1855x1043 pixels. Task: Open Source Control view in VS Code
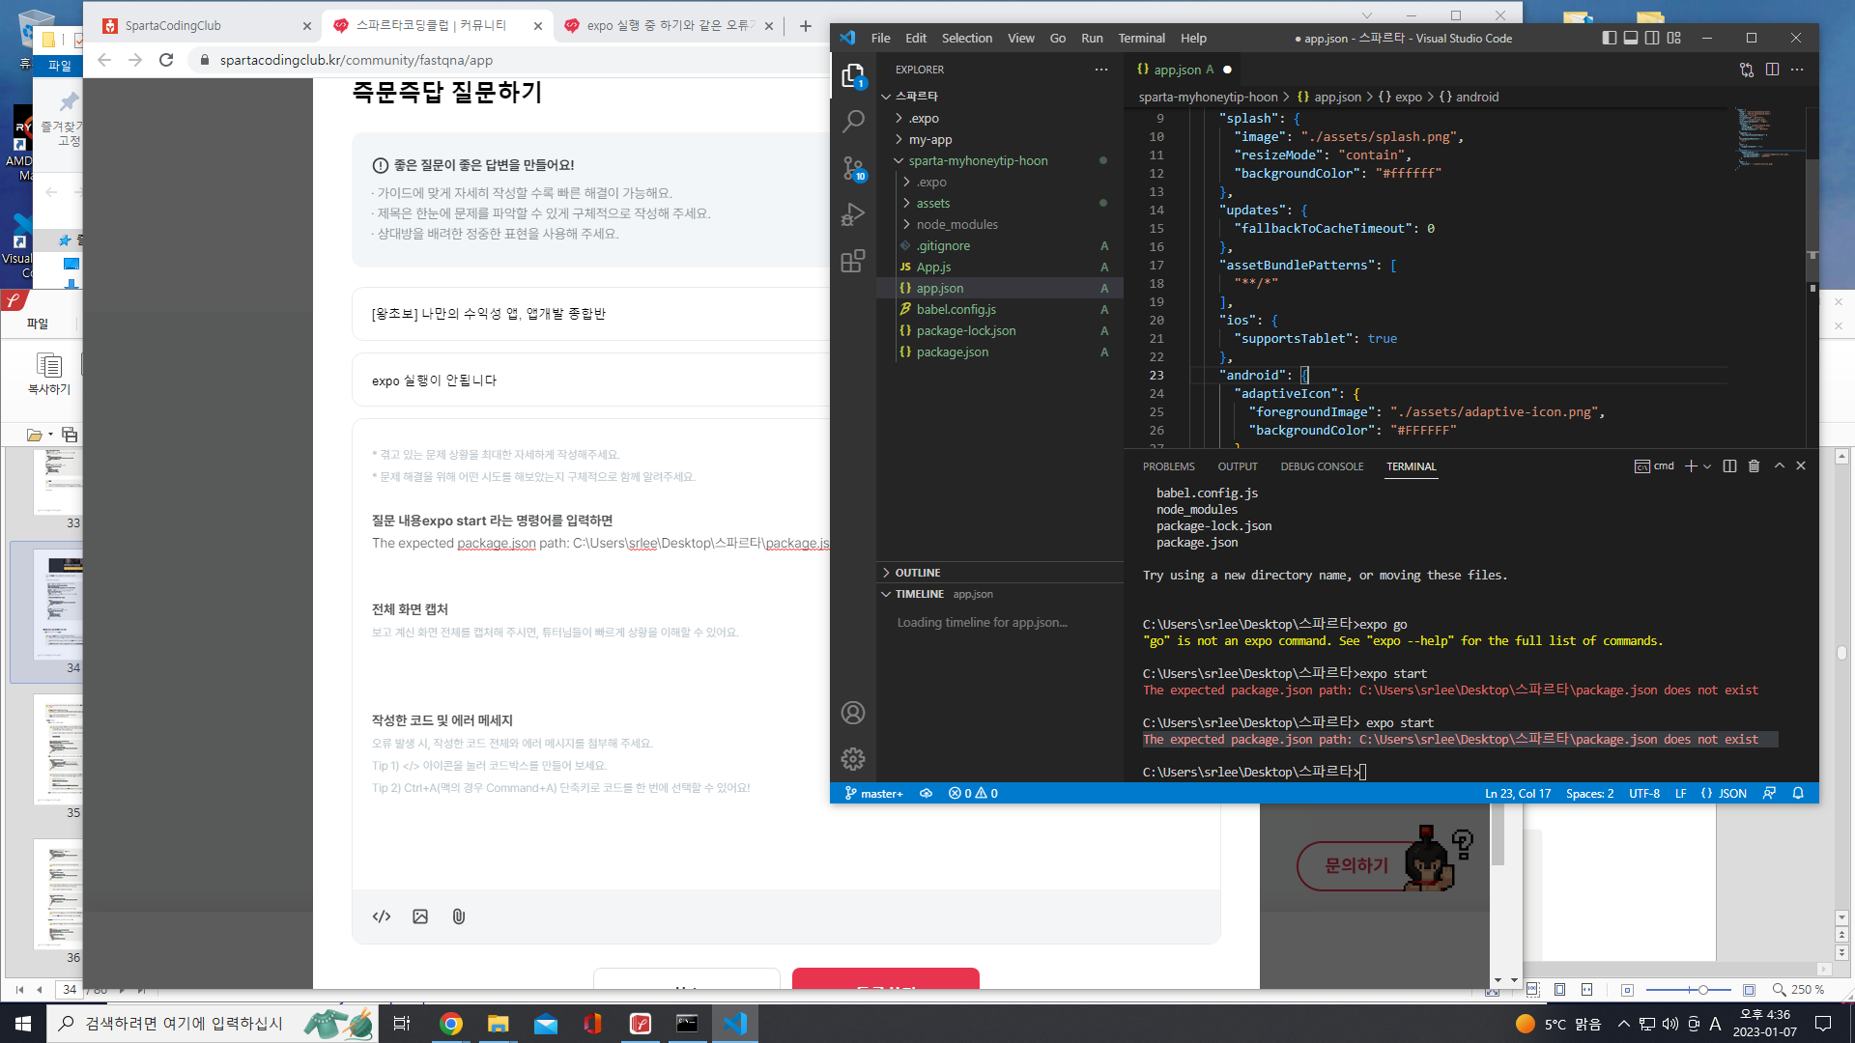point(853,168)
